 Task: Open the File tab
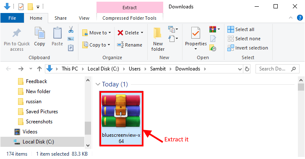tap(12, 18)
